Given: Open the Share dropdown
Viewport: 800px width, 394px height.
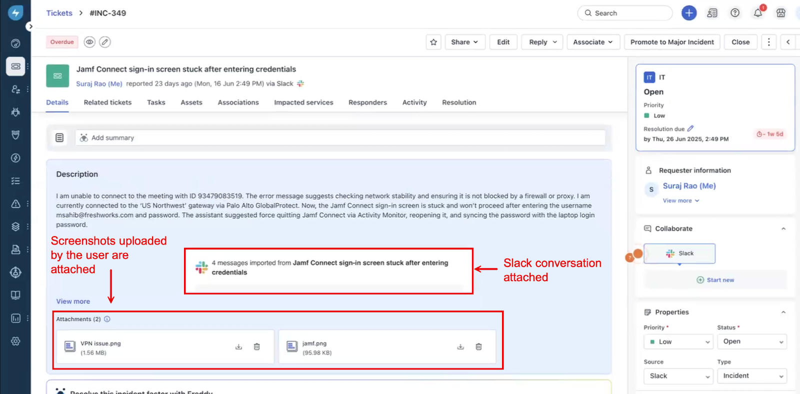Looking at the screenshot, I should tap(464, 42).
